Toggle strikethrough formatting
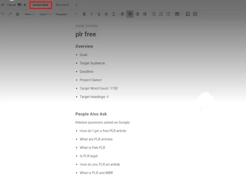 (x=106, y=14)
